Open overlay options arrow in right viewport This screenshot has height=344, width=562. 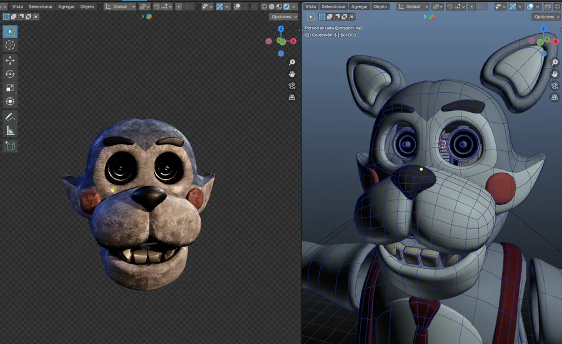tap(538, 6)
